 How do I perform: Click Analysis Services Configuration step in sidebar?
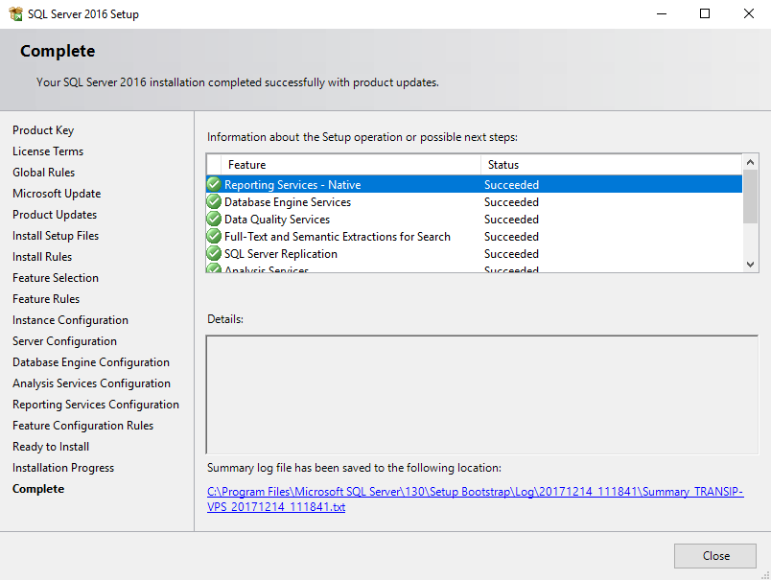pyautogui.click(x=91, y=383)
